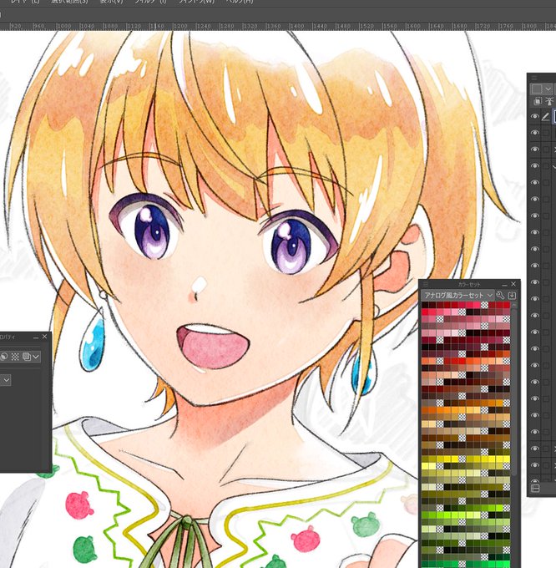Open the color set settings wrench icon
This screenshot has height=568, width=556.
tap(500, 295)
